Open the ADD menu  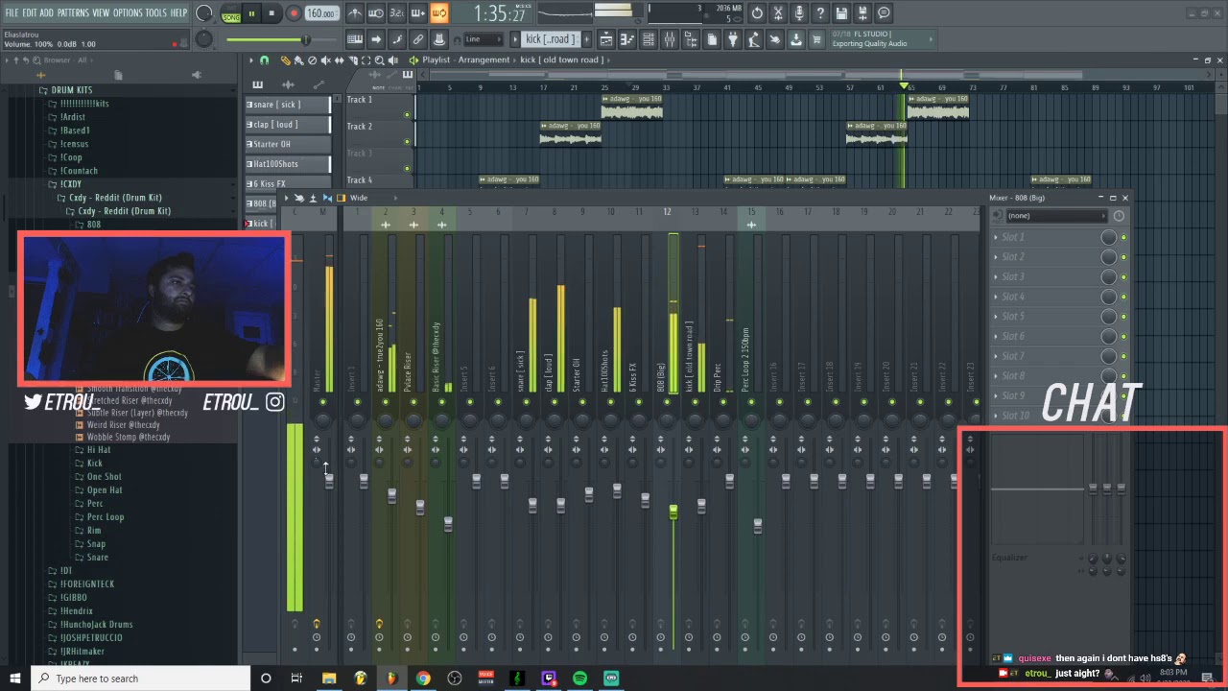(47, 12)
